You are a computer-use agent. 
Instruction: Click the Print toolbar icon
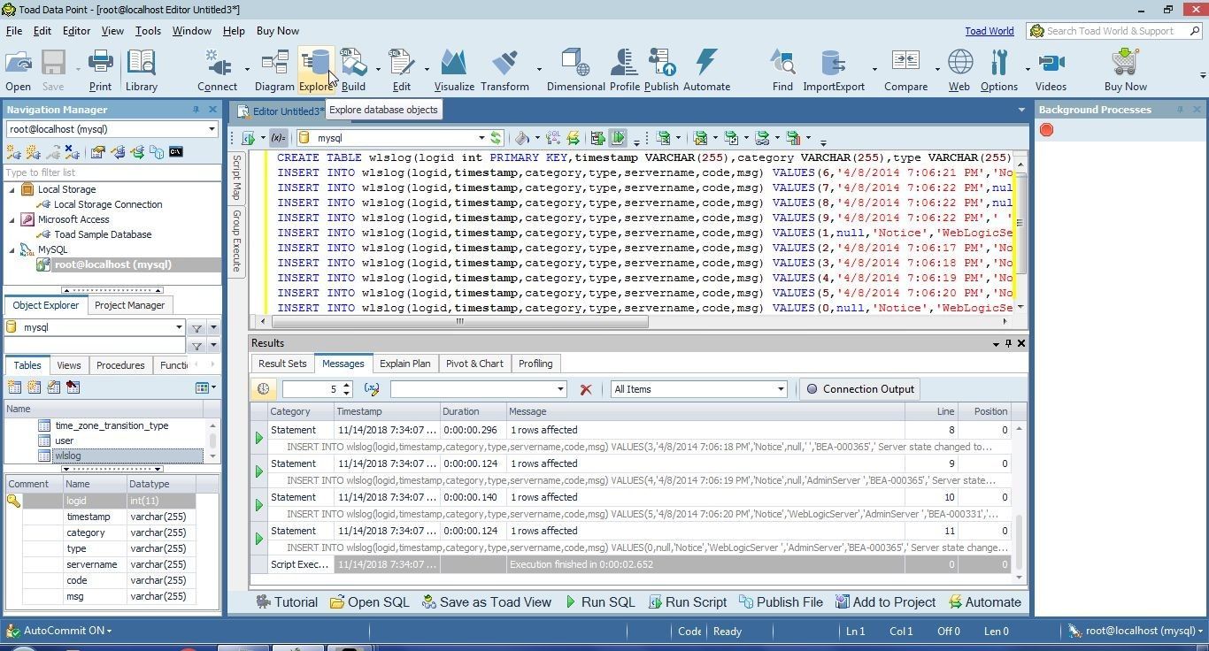100,70
